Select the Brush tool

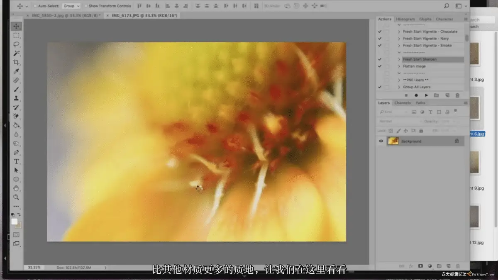(x=17, y=90)
